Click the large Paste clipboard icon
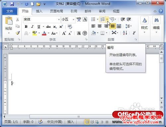The width and height of the screenshot is (166, 127). click(9, 21)
